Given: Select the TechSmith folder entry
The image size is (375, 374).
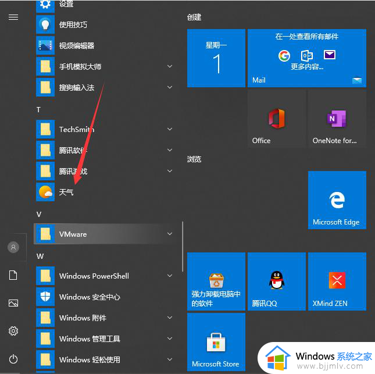Looking at the screenshot, I should 104,129.
